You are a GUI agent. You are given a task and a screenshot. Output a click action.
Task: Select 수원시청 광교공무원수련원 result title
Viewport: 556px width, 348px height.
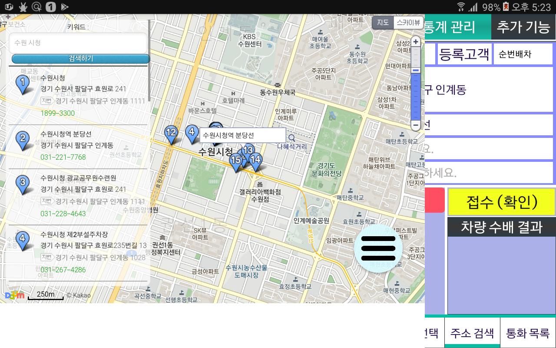(78, 177)
